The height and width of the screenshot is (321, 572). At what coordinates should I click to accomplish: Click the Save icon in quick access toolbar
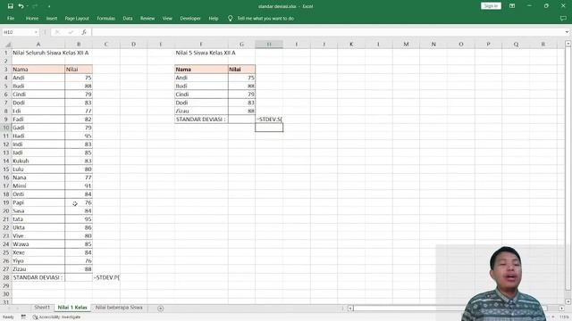coord(10,6)
